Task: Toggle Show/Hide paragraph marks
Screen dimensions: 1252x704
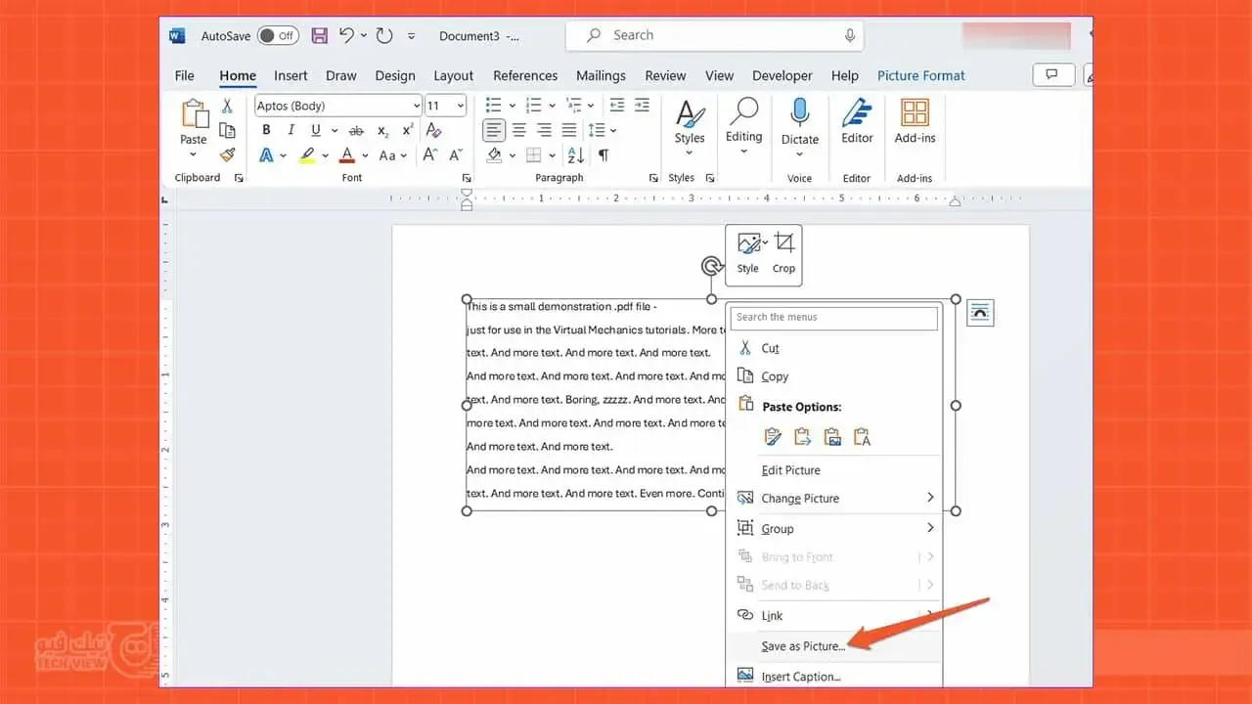Action: [604, 154]
